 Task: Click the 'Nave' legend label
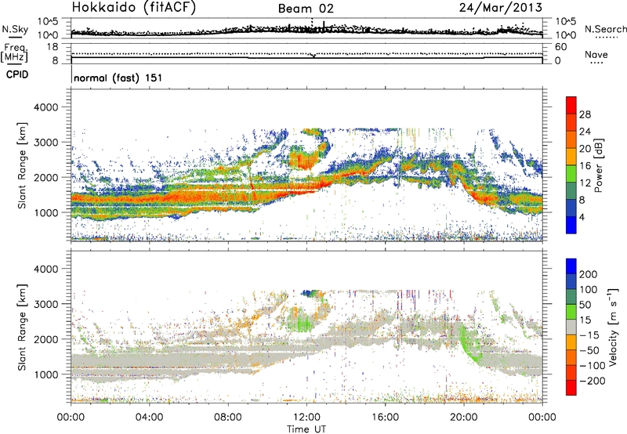(x=596, y=55)
